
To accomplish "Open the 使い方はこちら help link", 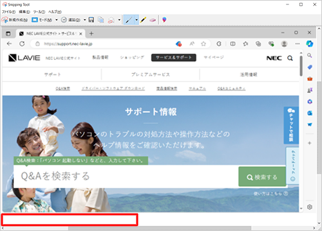I will tap(270, 194).
